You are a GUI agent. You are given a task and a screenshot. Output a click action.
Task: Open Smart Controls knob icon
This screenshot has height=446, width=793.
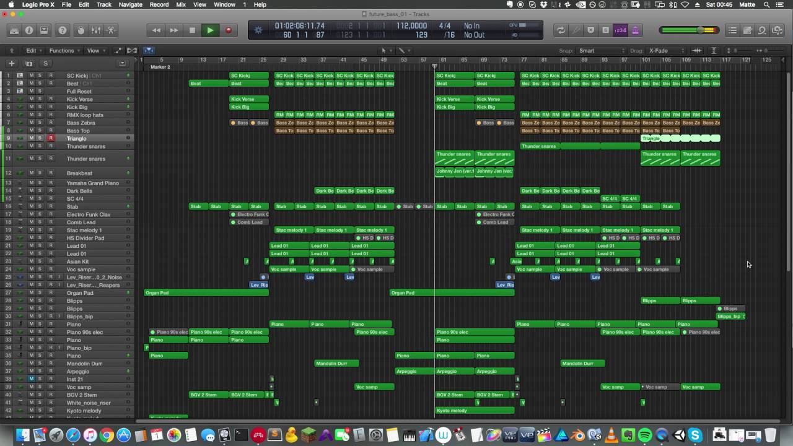pyautogui.click(x=81, y=30)
